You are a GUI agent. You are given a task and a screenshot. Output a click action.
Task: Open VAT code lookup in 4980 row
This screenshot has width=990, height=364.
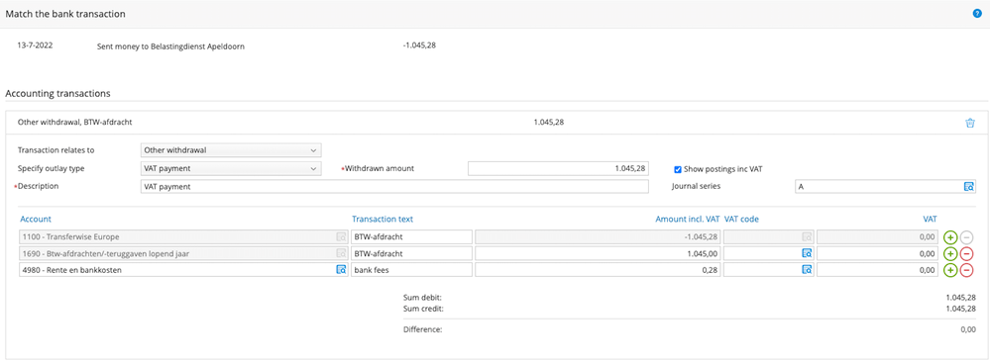(x=807, y=269)
